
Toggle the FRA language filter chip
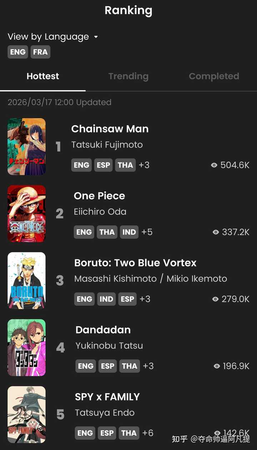coord(40,52)
